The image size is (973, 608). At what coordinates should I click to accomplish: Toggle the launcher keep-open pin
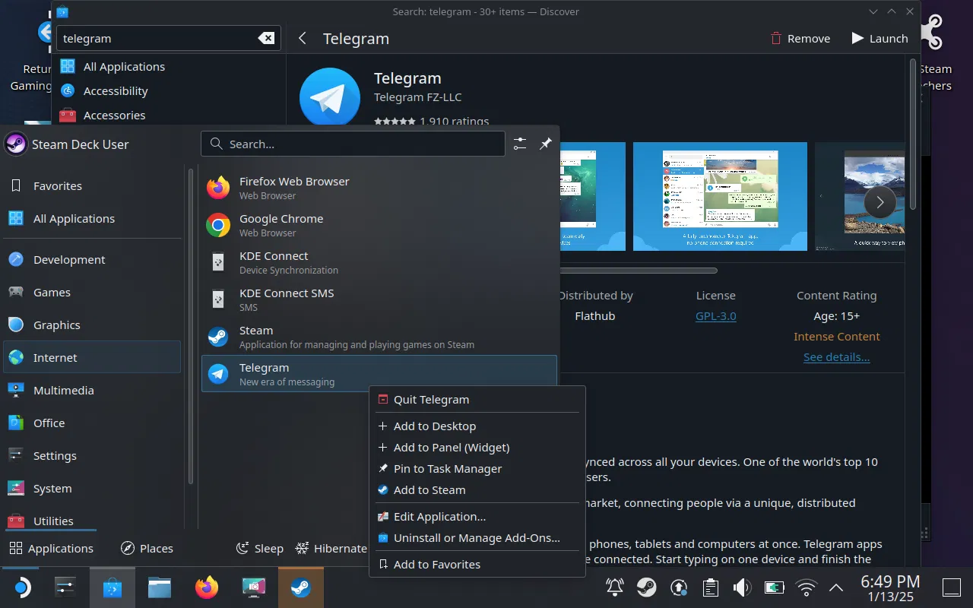[x=546, y=144]
